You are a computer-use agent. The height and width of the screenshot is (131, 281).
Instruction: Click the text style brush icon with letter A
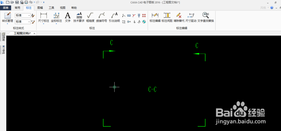33,16
